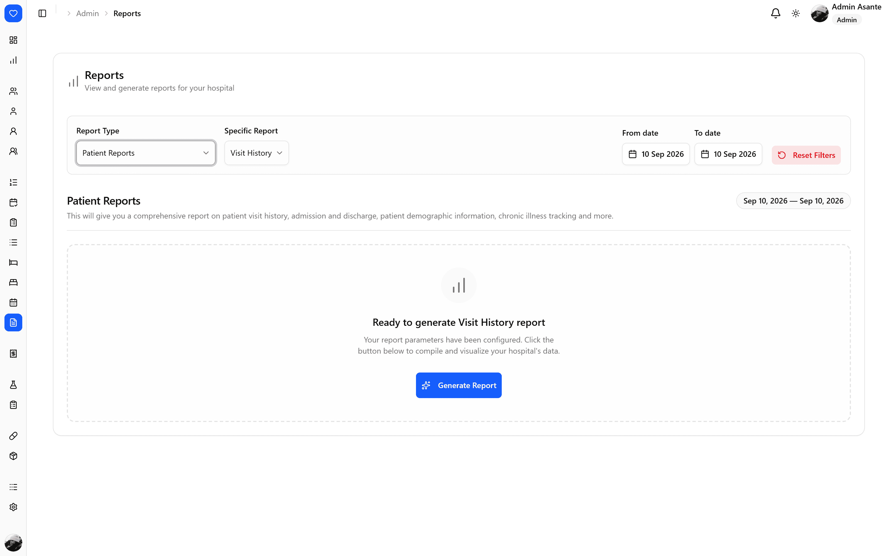The height and width of the screenshot is (556, 891).
Task: Click the user avatar at sidebar bottom
Action: click(13, 543)
